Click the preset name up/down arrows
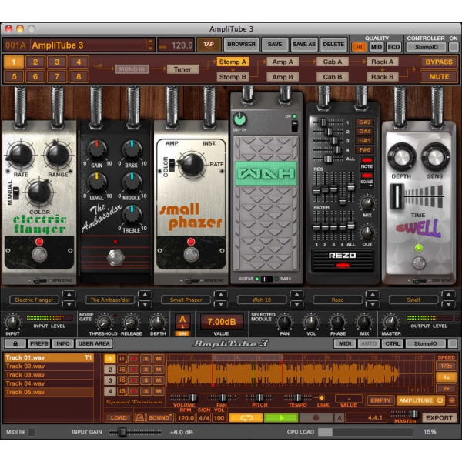The image size is (462, 462). tap(150, 45)
